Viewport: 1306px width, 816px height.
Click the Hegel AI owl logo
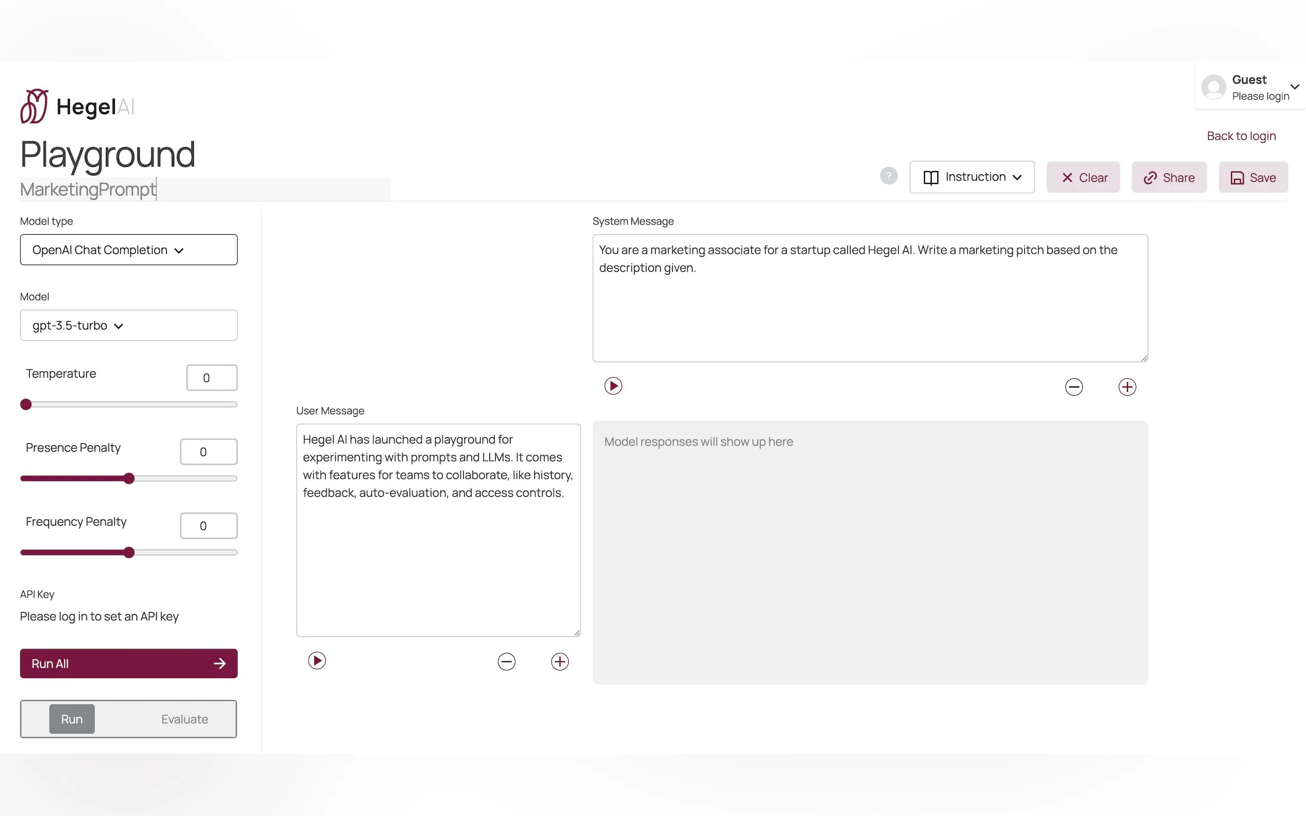34,106
